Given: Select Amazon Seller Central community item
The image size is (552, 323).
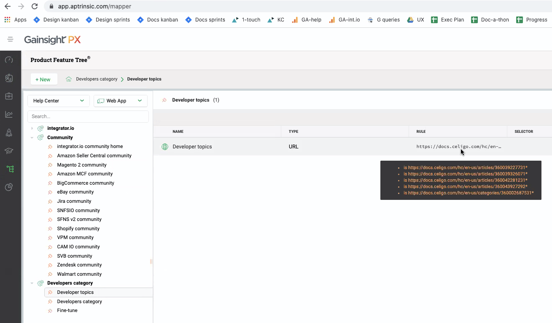Looking at the screenshot, I should pyautogui.click(x=94, y=156).
